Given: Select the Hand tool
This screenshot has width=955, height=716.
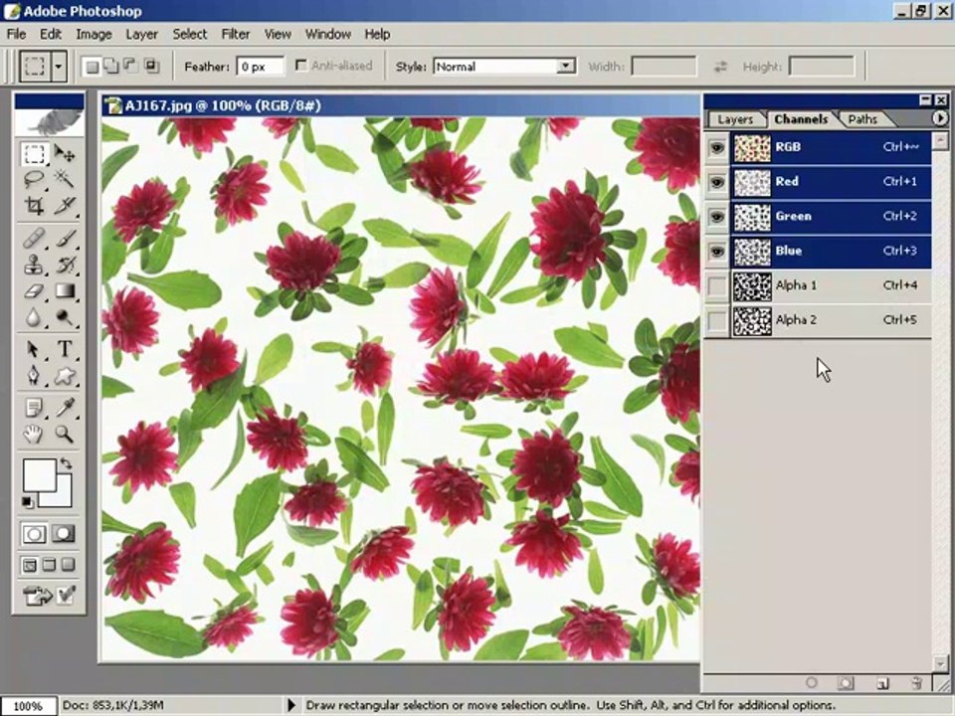Looking at the screenshot, I should tap(34, 434).
